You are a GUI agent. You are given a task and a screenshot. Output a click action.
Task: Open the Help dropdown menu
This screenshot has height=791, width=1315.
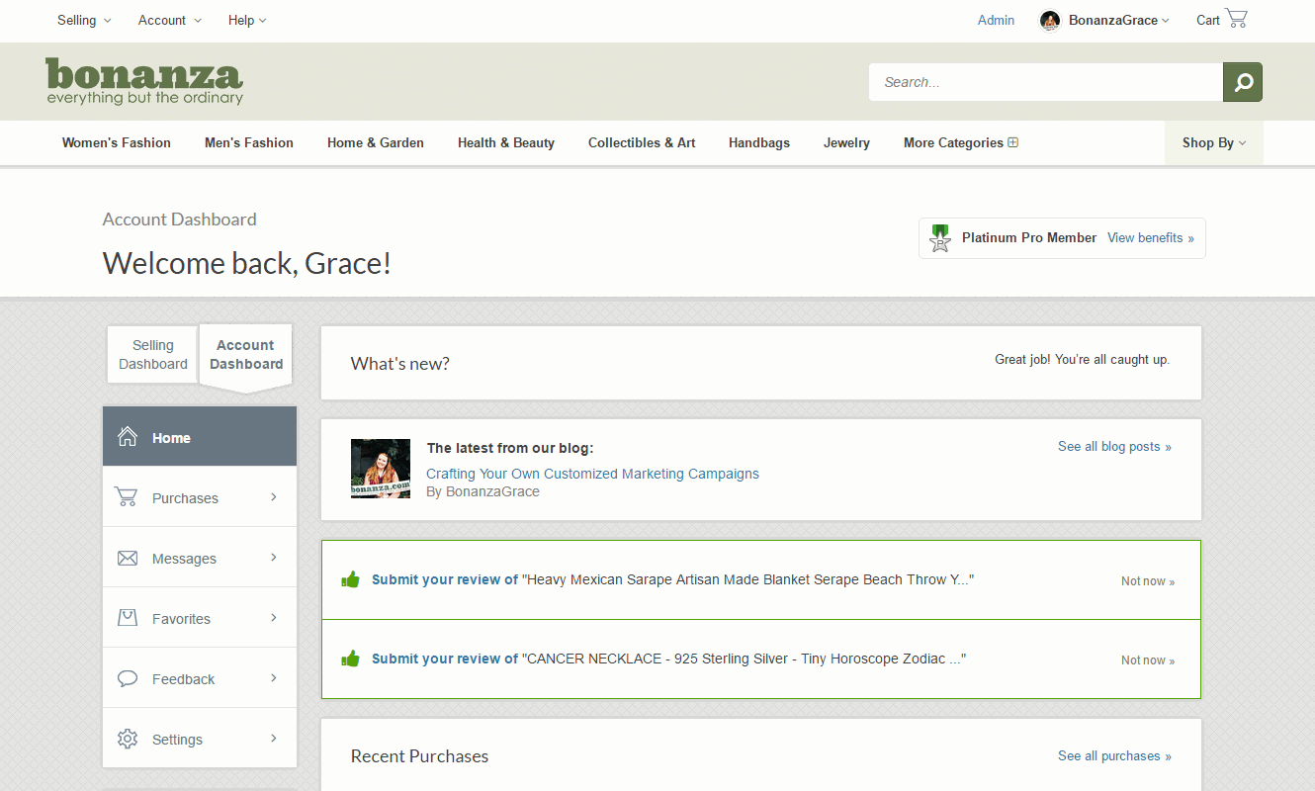coord(247,20)
